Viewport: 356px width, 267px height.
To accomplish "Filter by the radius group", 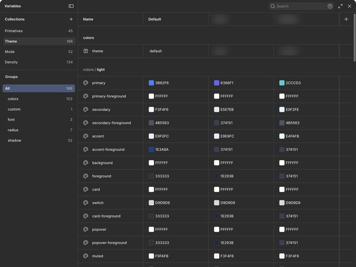I will [x=39, y=130].
